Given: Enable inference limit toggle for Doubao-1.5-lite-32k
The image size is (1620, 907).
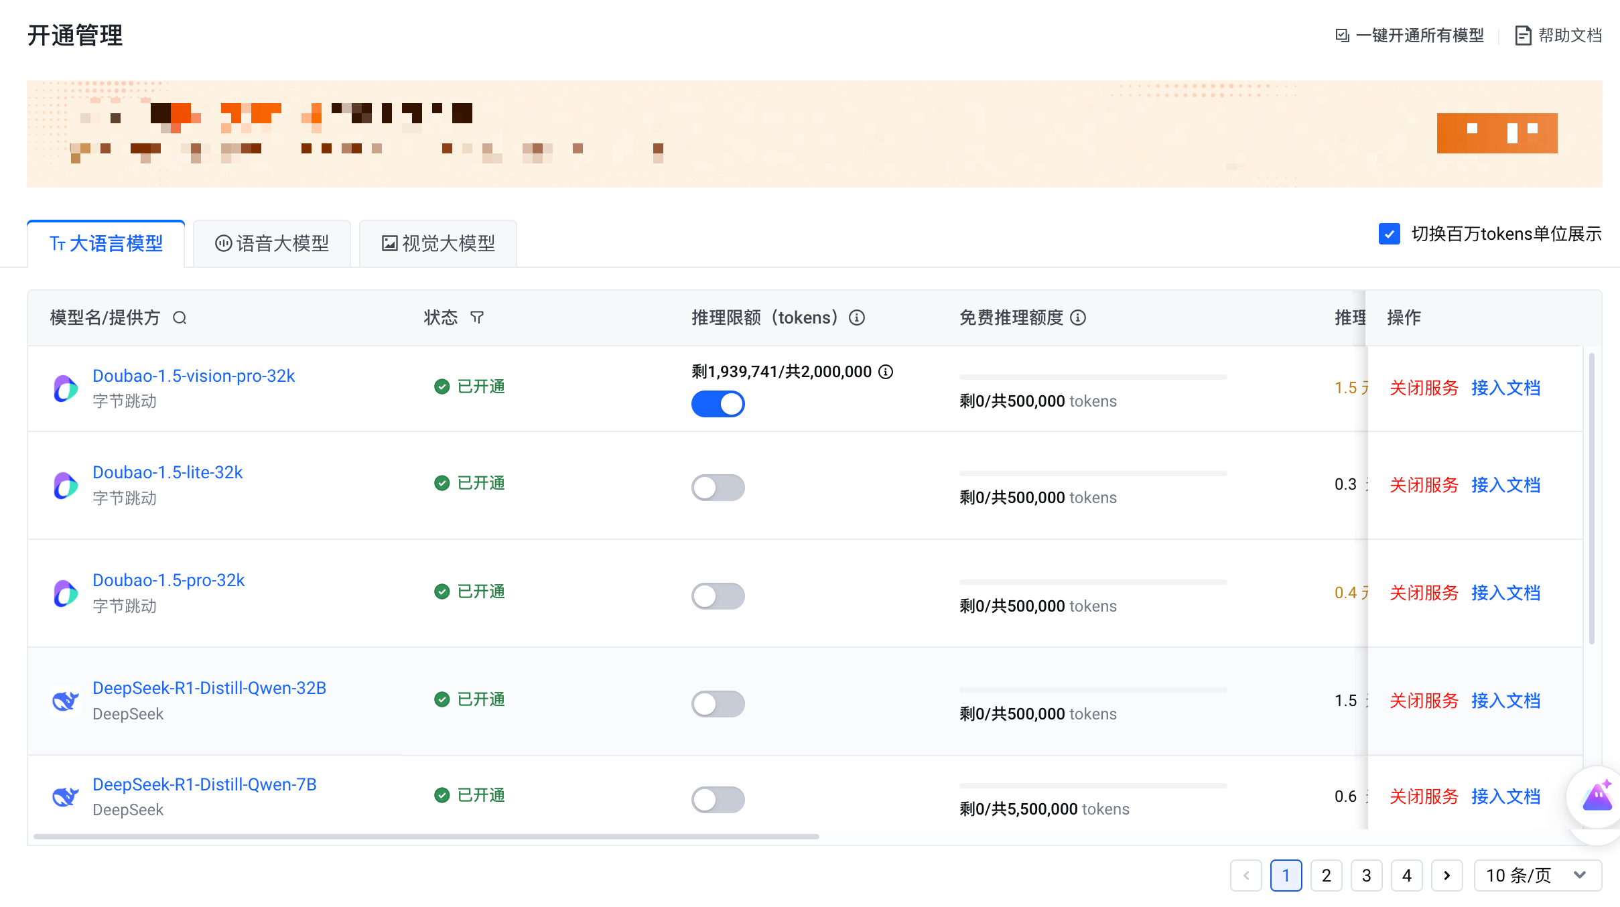Looking at the screenshot, I should point(718,488).
